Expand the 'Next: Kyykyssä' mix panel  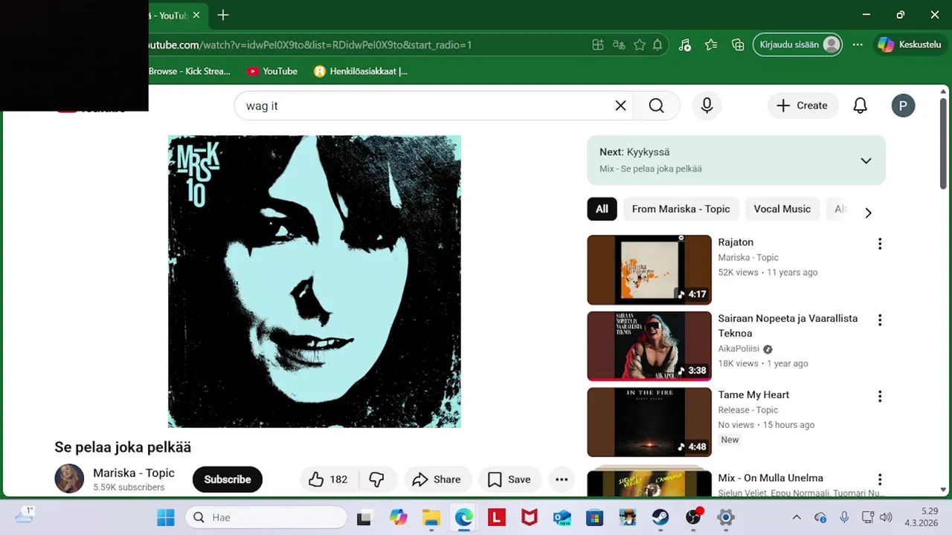pos(866,160)
